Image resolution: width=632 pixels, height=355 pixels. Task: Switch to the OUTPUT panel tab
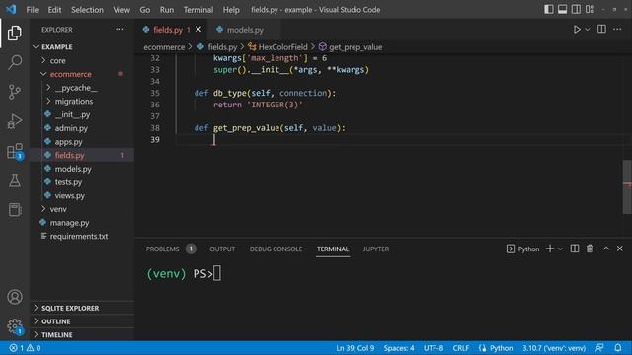click(222, 249)
